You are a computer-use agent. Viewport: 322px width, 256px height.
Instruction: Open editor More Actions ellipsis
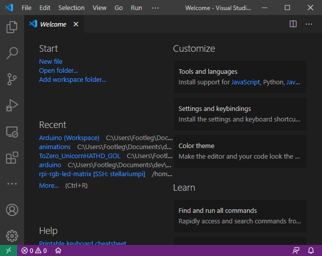tap(309, 24)
